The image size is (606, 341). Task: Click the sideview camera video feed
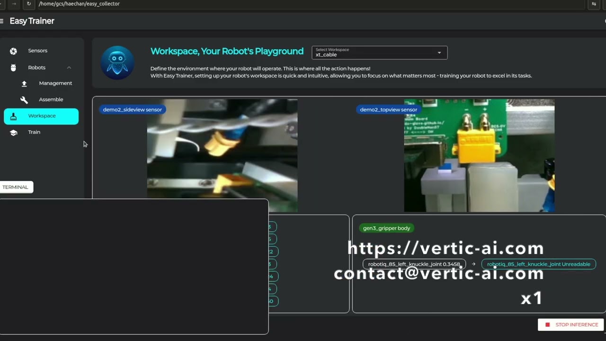[222, 155]
